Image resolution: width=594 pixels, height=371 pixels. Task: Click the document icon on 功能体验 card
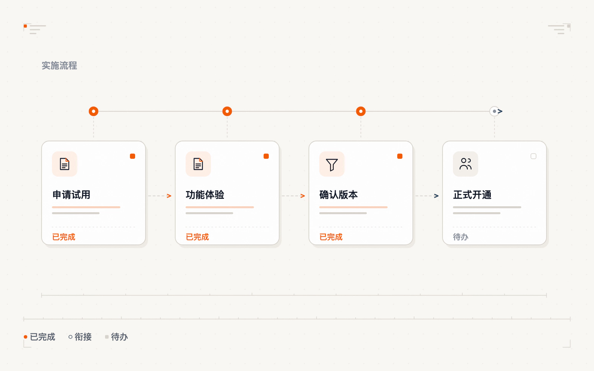point(198,164)
